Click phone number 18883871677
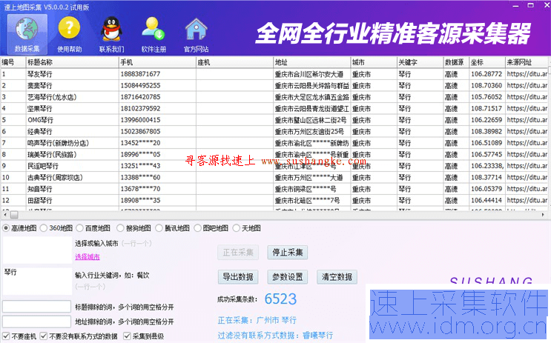 (x=140, y=74)
